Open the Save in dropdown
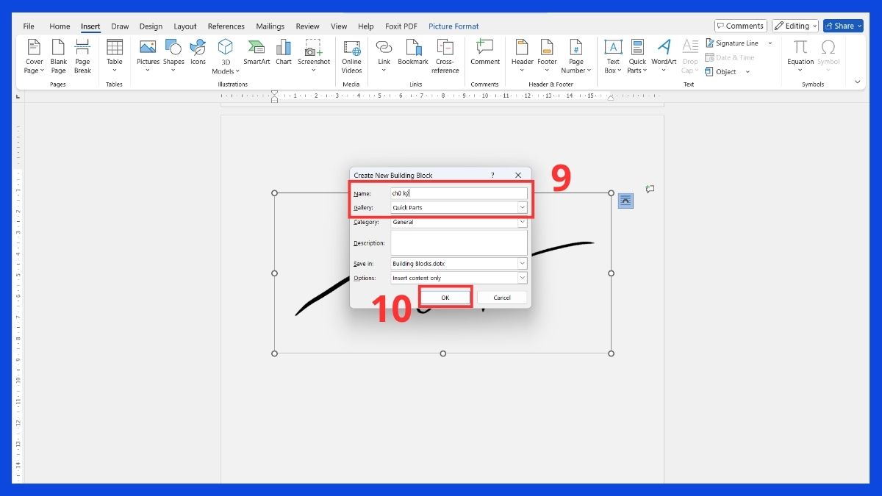The width and height of the screenshot is (882, 496). click(x=522, y=263)
